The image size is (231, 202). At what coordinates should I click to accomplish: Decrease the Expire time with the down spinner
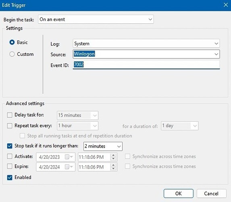point(113,168)
